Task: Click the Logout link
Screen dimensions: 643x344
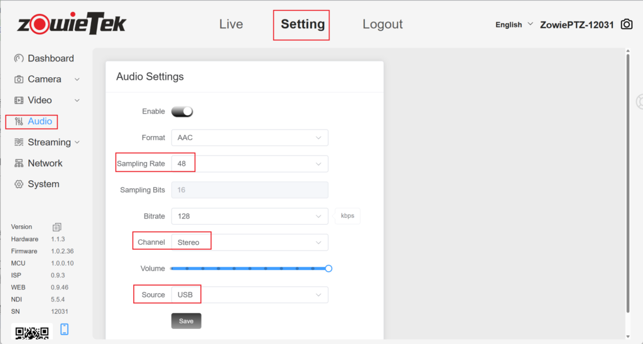Action: [x=382, y=24]
